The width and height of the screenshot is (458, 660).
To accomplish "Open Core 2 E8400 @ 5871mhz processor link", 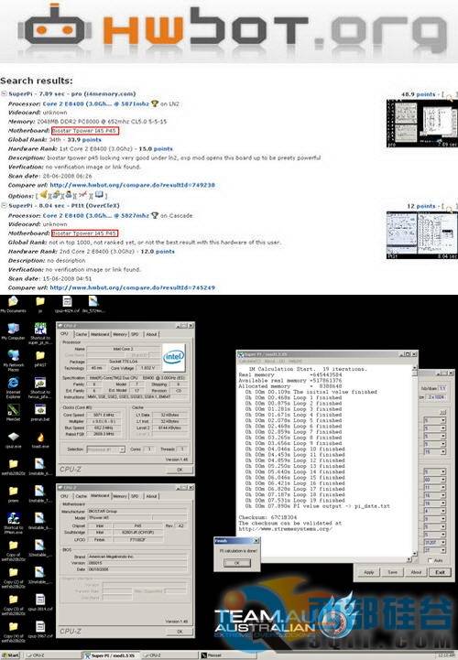I will pyautogui.click(x=95, y=103).
